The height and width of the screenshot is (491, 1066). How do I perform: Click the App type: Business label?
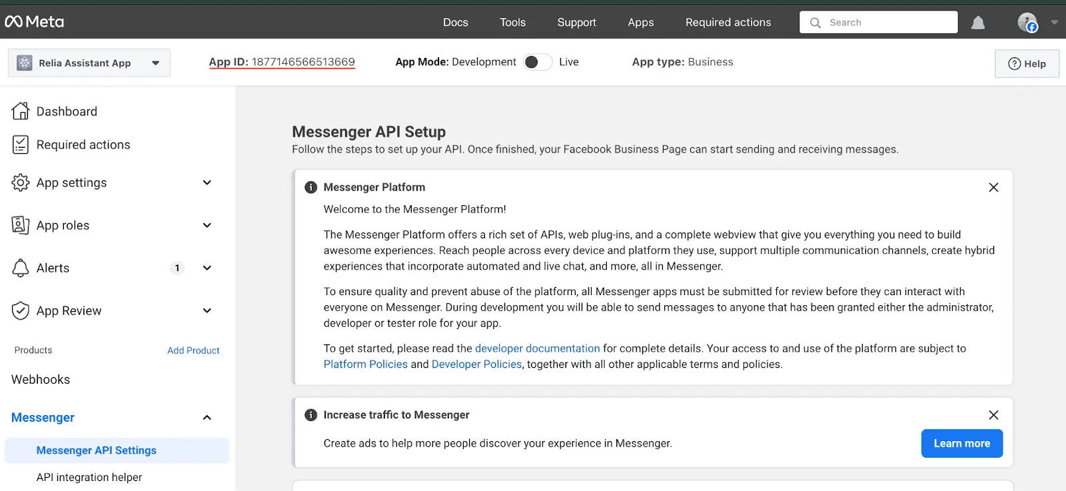[x=682, y=62]
